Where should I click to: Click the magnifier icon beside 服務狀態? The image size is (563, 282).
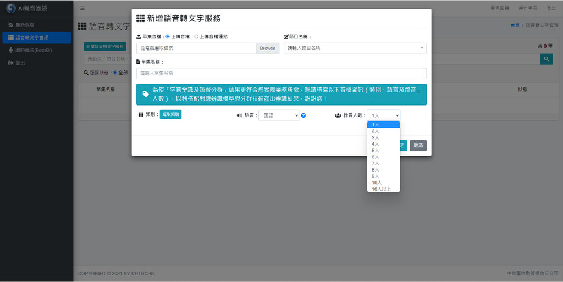[x=86, y=73]
